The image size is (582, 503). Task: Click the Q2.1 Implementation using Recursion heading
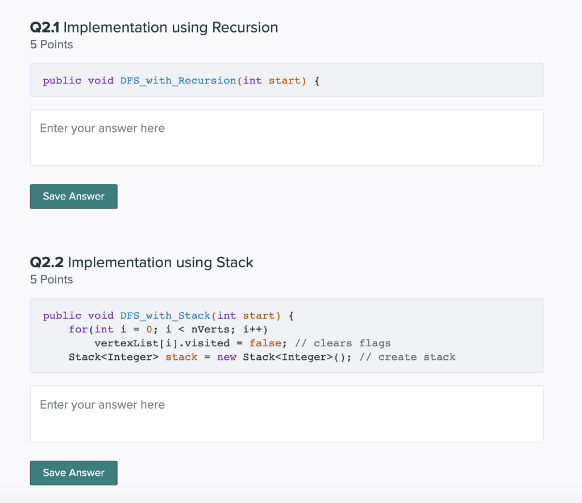pyautogui.click(x=154, y=27)
